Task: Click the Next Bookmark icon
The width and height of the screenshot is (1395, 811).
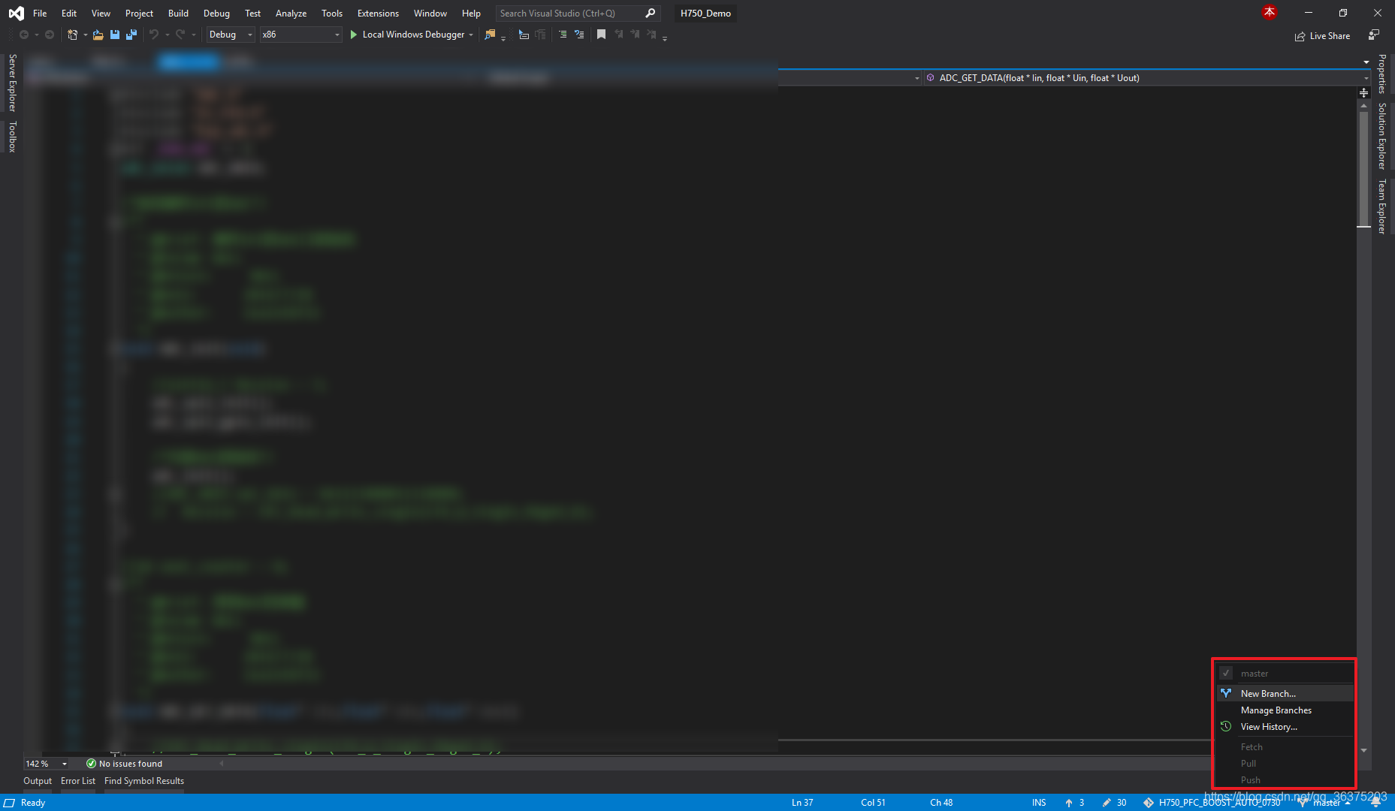Action: [636, 35]
